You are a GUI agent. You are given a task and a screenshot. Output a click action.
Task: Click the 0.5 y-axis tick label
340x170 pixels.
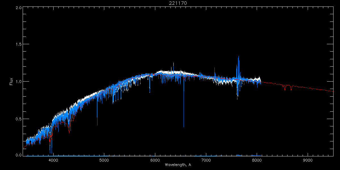point(18,119)
